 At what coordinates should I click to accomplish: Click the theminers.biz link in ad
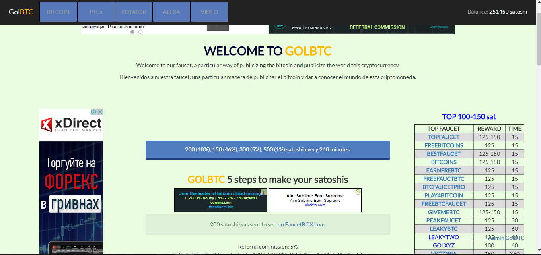[221, 207]
